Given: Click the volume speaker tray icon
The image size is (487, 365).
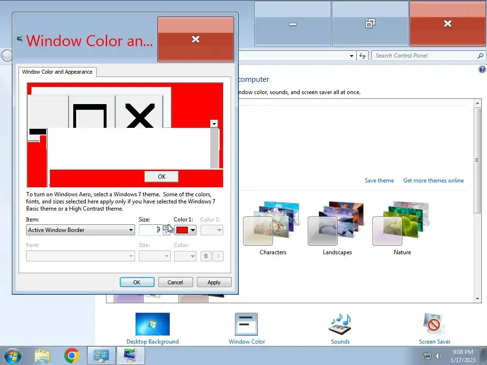Looking at the screenshot, I should 438,356.
